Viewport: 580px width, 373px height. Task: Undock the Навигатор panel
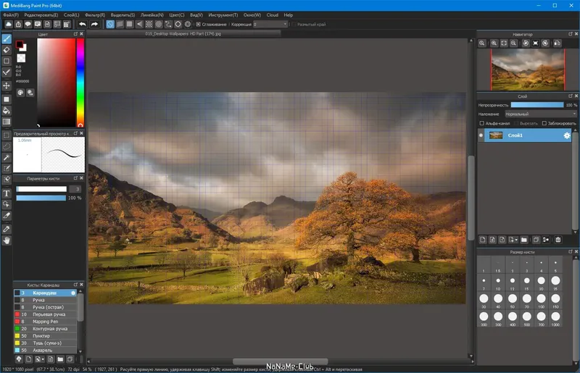click(x=570, y=34)
